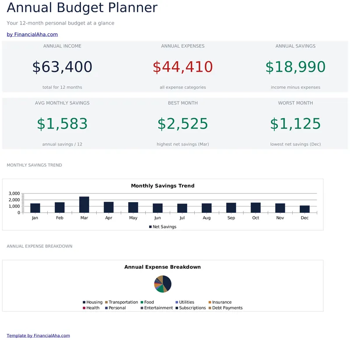This screenshot has width=350, height=340.
Task: Select the $18,990 annual savings value
Action: [x=296, y=67]
